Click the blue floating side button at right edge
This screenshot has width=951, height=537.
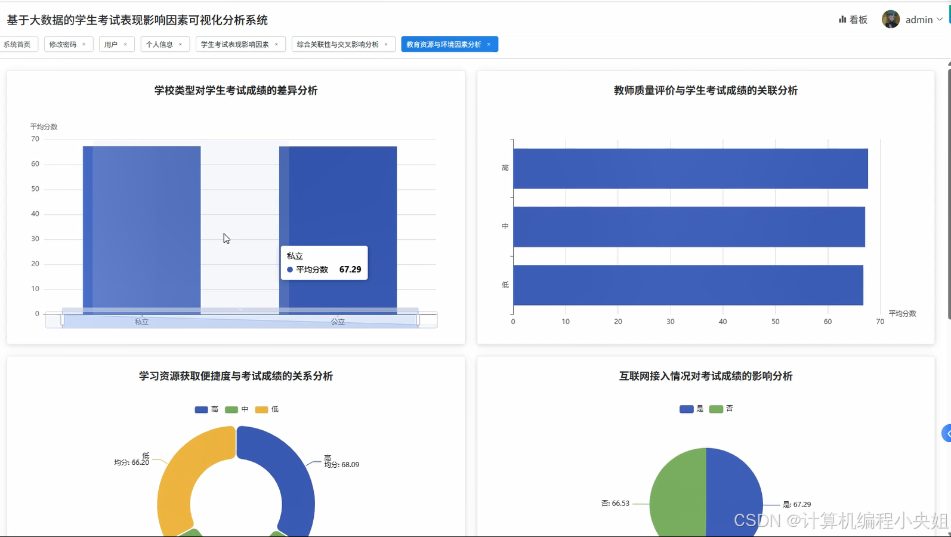[x=946, y=433]
